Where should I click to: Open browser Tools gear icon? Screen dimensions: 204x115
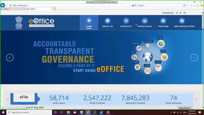coord(198,5)
